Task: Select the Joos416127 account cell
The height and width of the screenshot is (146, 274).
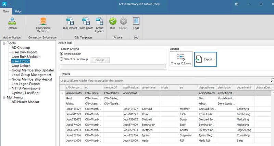Action: coord(75,109)
